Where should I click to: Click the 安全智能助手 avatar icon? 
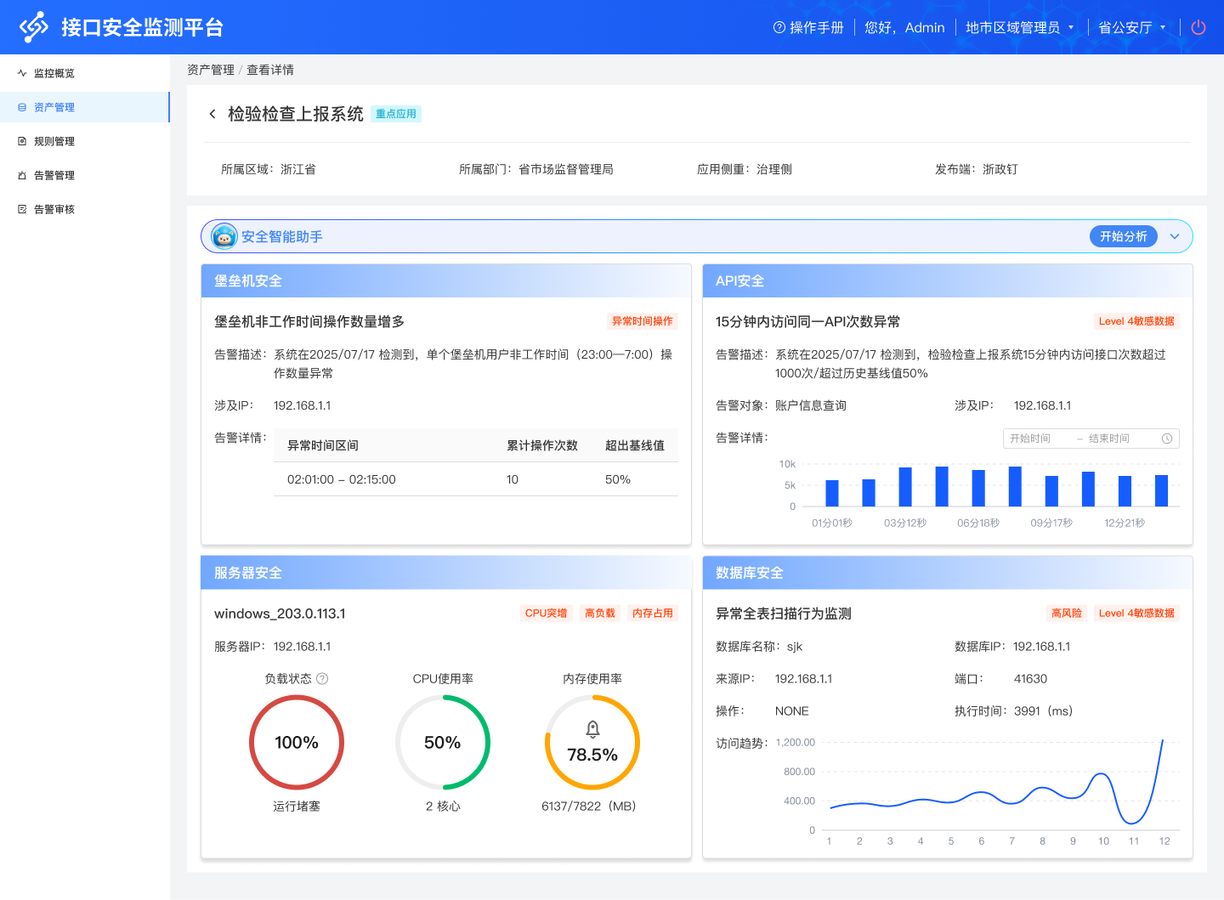[224, 236]
